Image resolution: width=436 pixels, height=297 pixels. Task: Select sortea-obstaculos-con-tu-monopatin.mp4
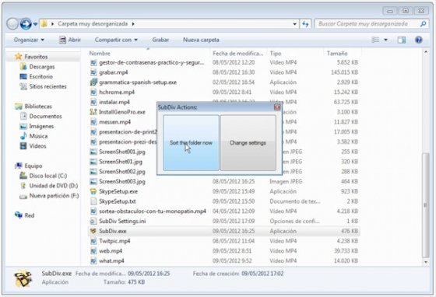153,211
